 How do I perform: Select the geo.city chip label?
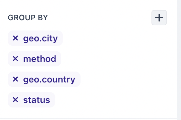pos(40,39)
